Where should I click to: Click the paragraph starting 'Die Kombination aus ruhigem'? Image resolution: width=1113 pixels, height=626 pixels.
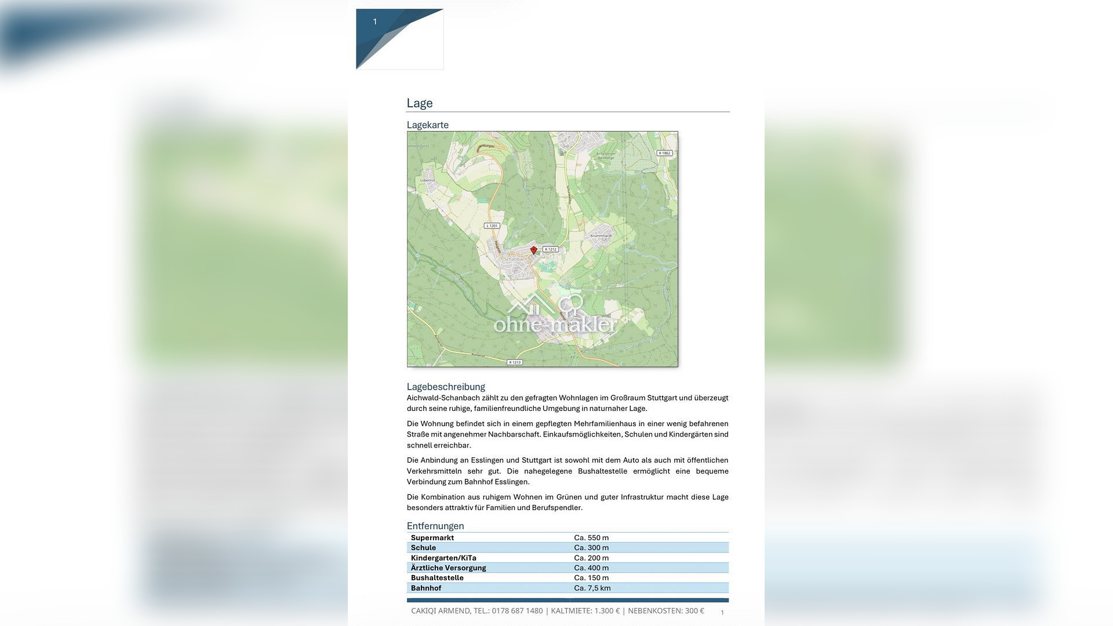[568, 502]
